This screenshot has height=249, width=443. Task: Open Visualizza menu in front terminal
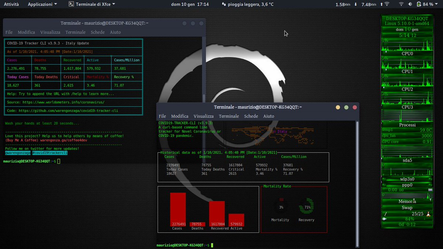(204, 116)
